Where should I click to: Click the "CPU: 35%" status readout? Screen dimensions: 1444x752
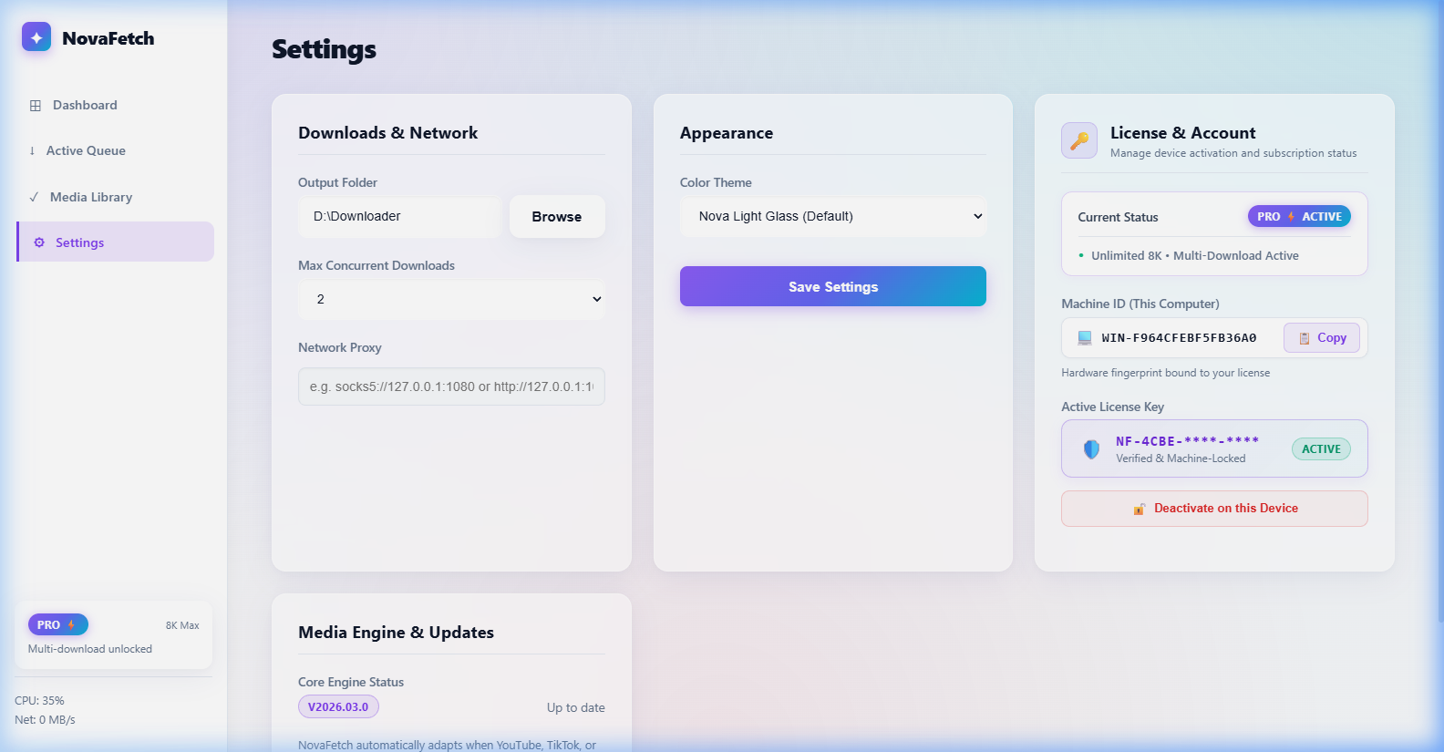39,701
